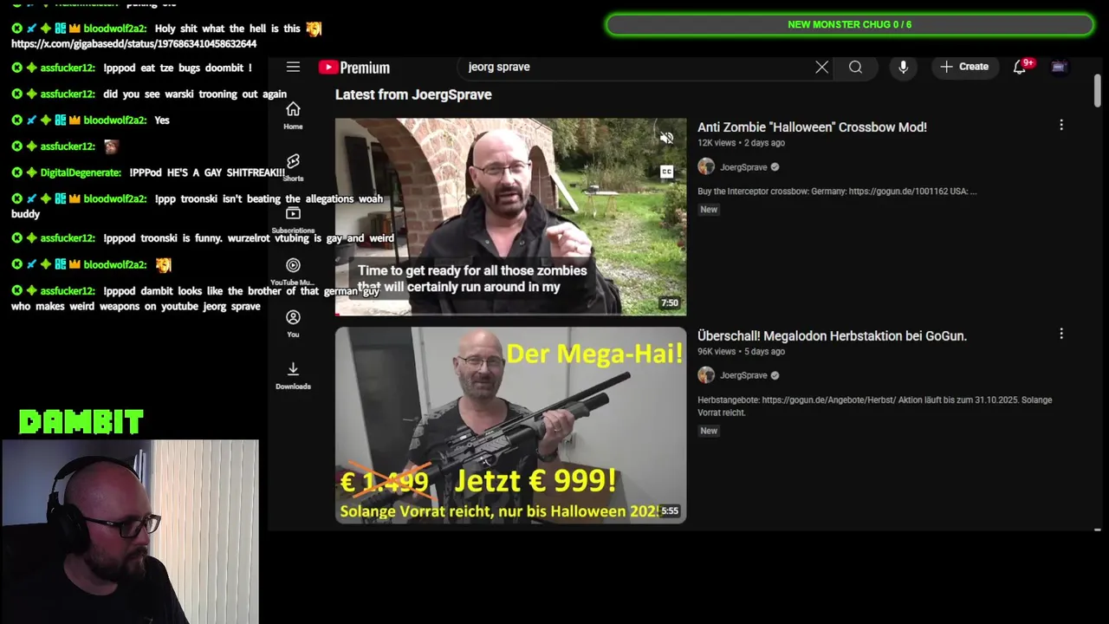
Task: Open YouTube Music in sidebar
Action: coord(293,272)
